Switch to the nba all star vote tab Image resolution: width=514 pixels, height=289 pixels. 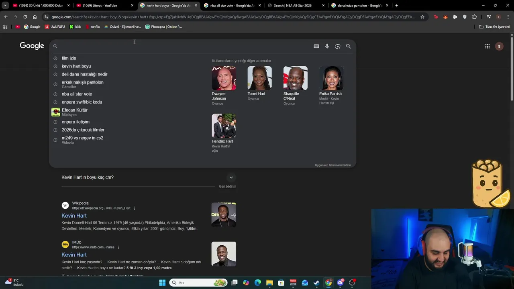point(232,5)
